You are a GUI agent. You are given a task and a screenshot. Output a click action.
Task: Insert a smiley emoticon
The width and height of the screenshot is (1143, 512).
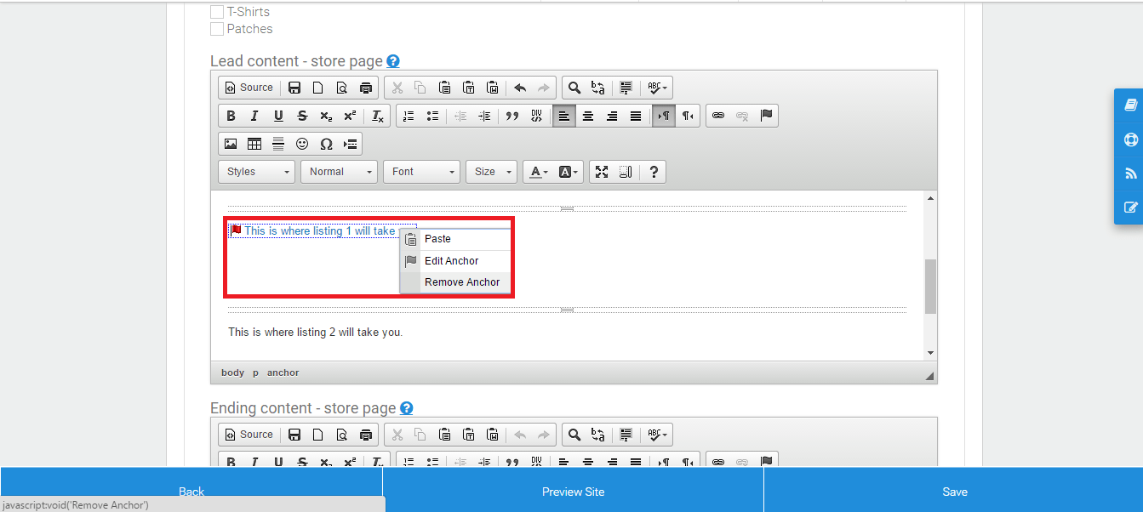302,143
